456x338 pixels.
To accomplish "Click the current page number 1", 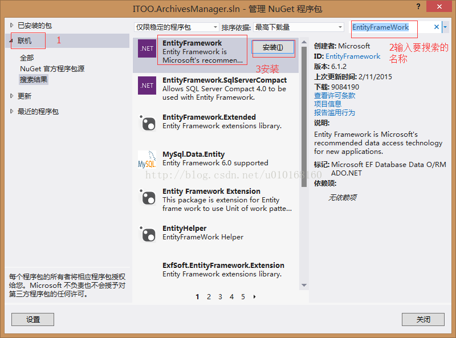I will coord(197,297).
